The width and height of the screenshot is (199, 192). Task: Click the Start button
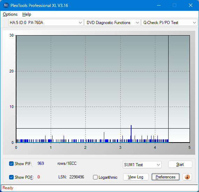pos(180,164)
